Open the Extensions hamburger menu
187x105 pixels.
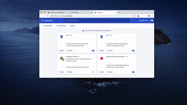tap(43, 21)
